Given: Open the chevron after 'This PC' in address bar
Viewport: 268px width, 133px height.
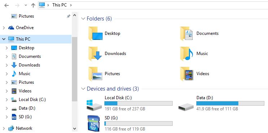Looking at the screenshot, I should (x=71, y=5).
